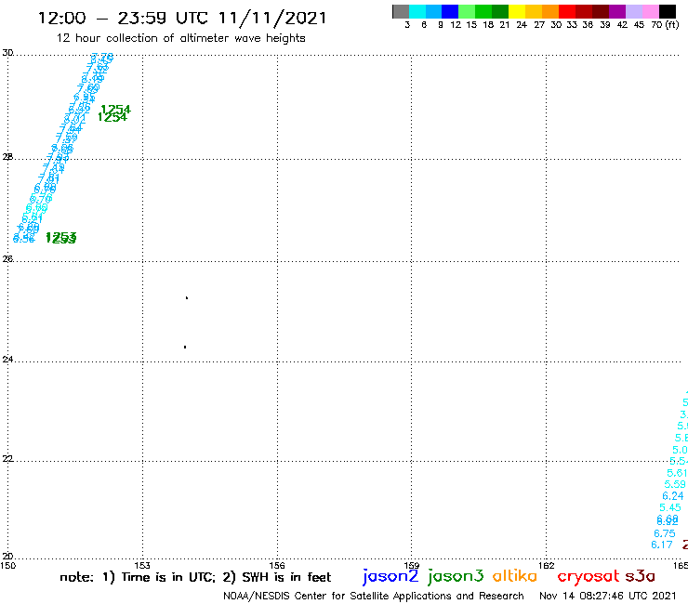The width and height of the screenshot is (688, 604).
Task: Click the black swatch ending the color scale
Action: [667, 11]
